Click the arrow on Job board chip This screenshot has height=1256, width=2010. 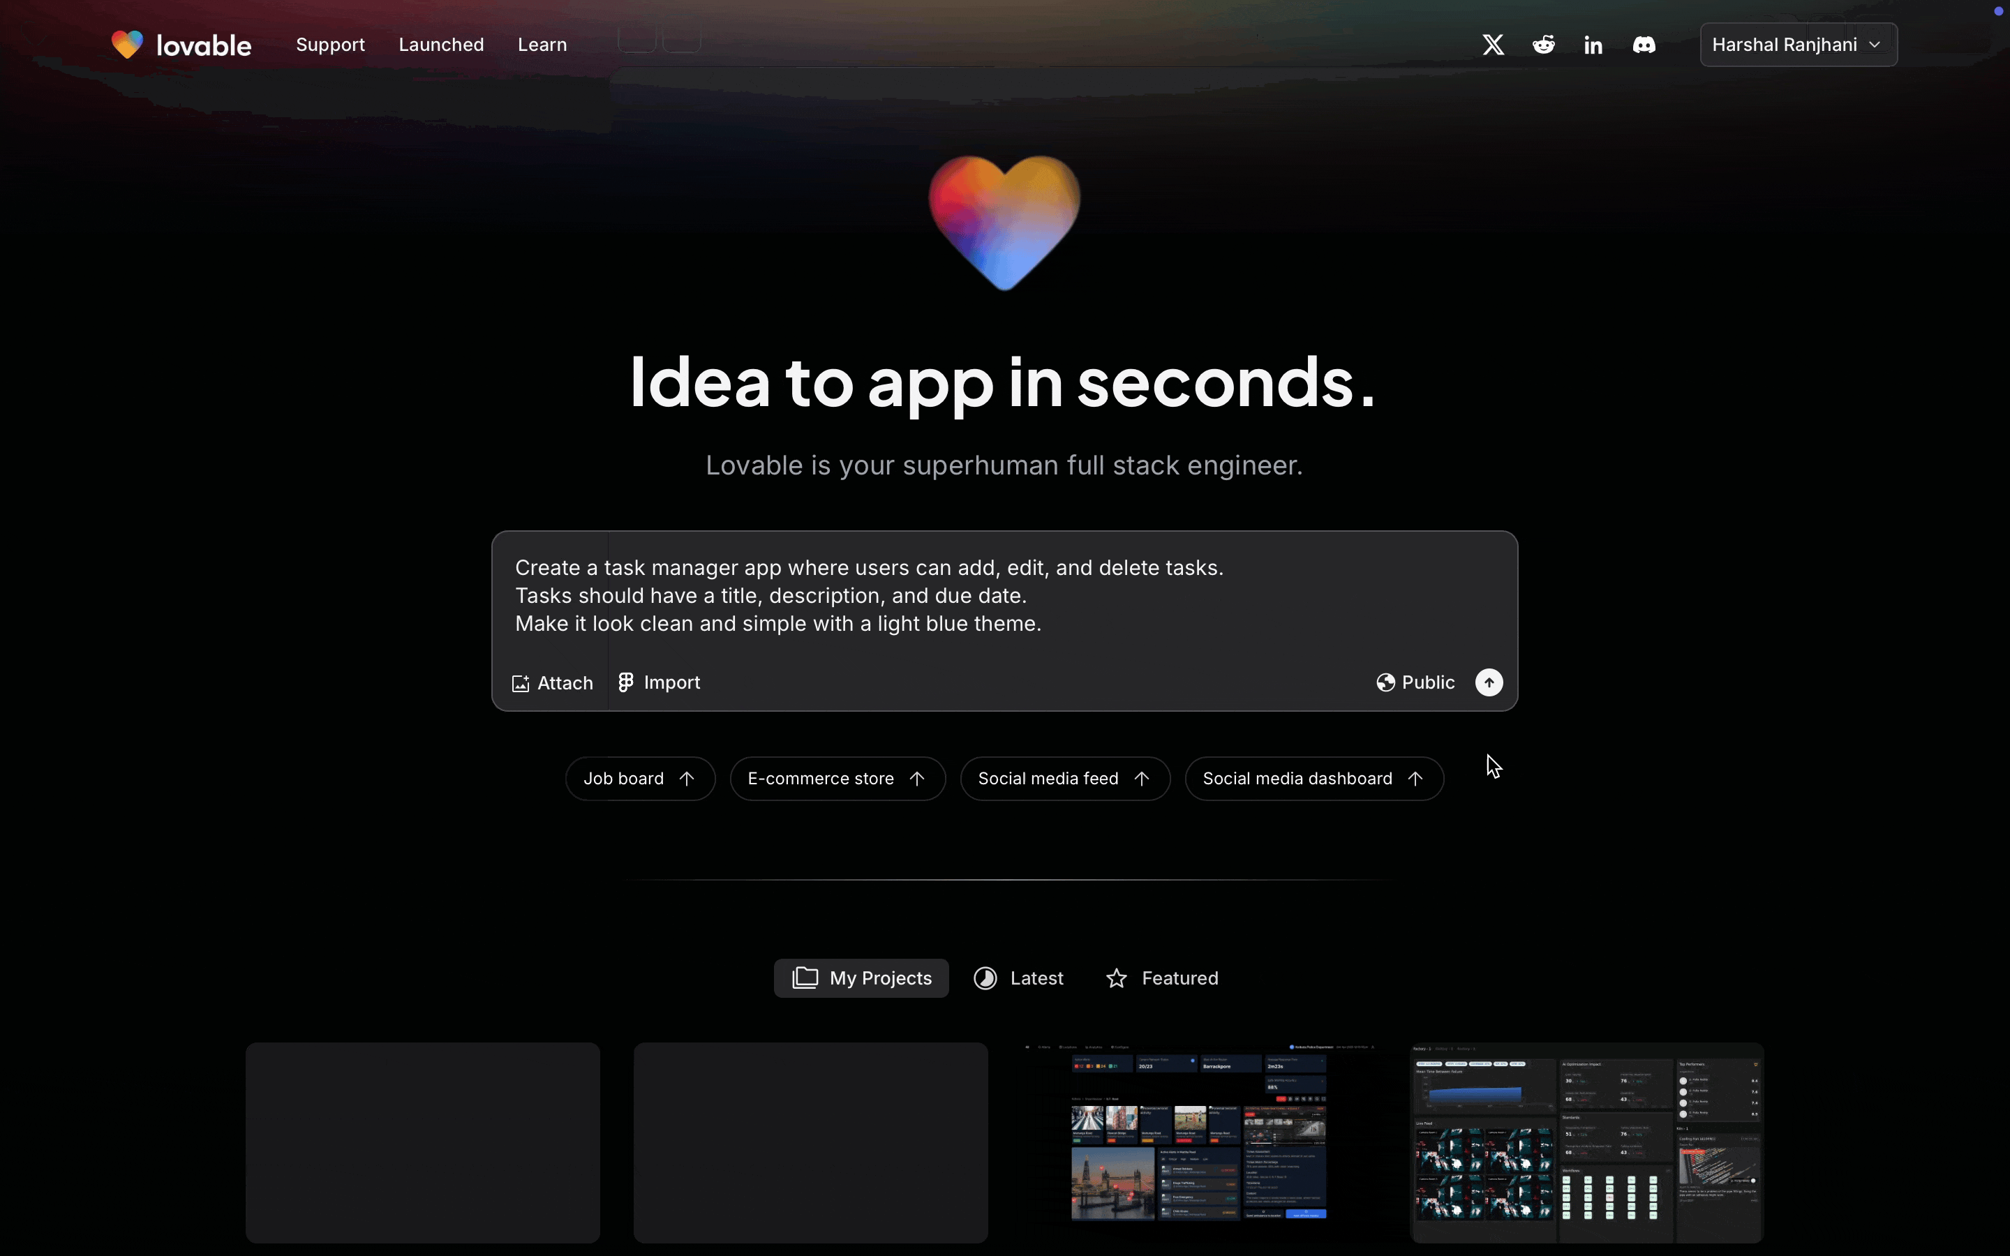point(687,778)
